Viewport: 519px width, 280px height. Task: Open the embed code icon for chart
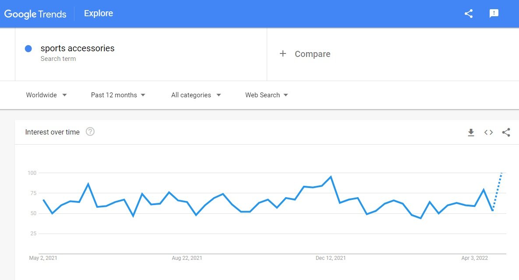click(488, 132)
